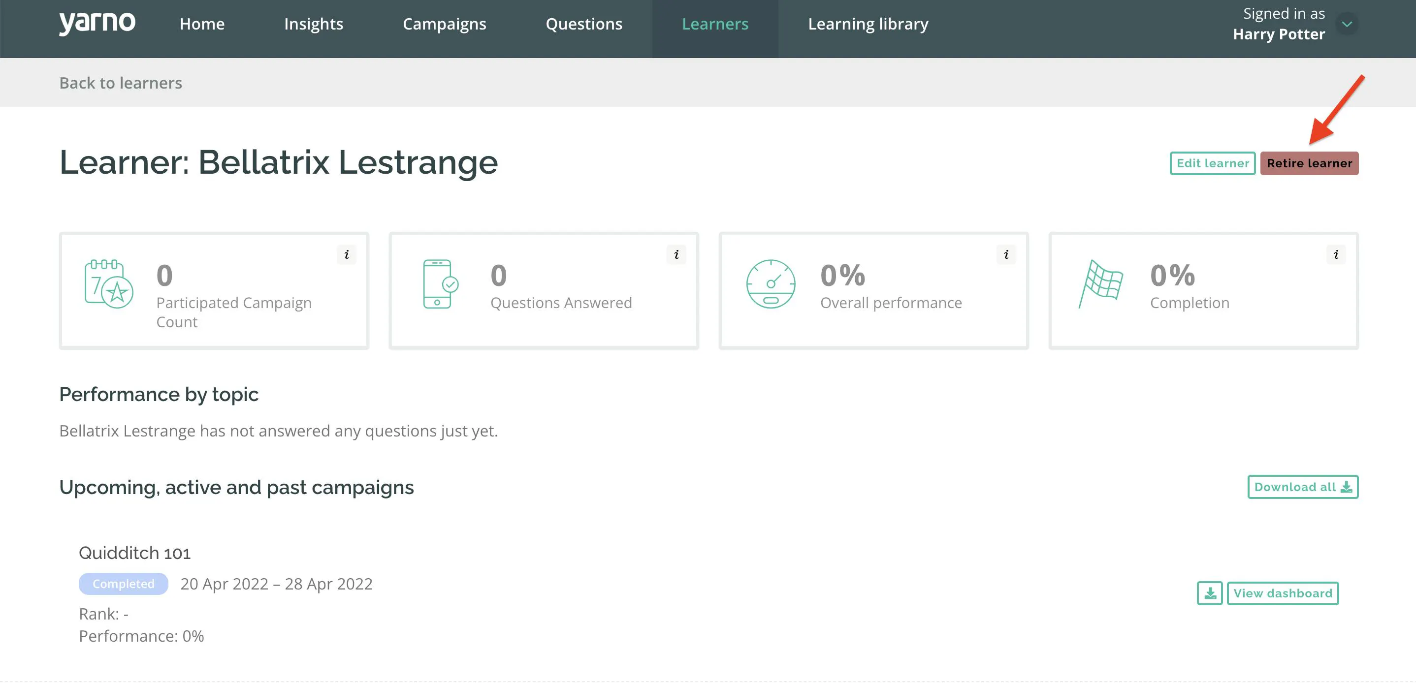Image resolution: width=1416 pixels, height=683 pixels.
Task: Click the Quidditch 101 download icon
Action: tap(1210, 593)
